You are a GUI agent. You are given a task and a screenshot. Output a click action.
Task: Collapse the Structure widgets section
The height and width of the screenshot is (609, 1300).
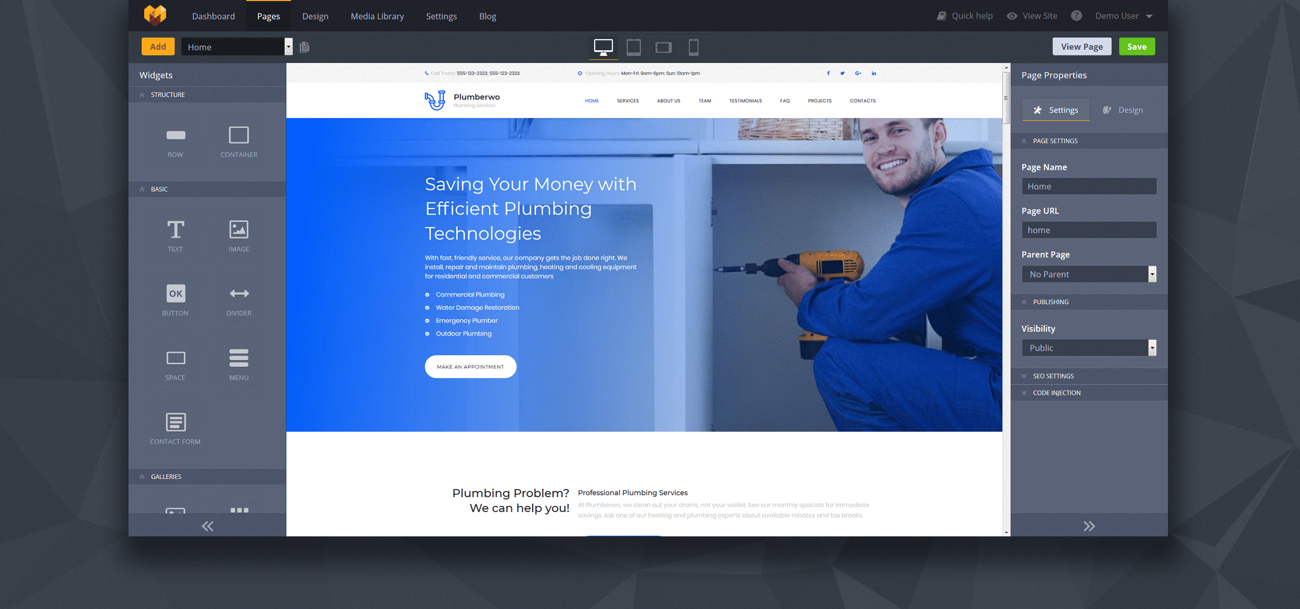click(x=207, y=94)
